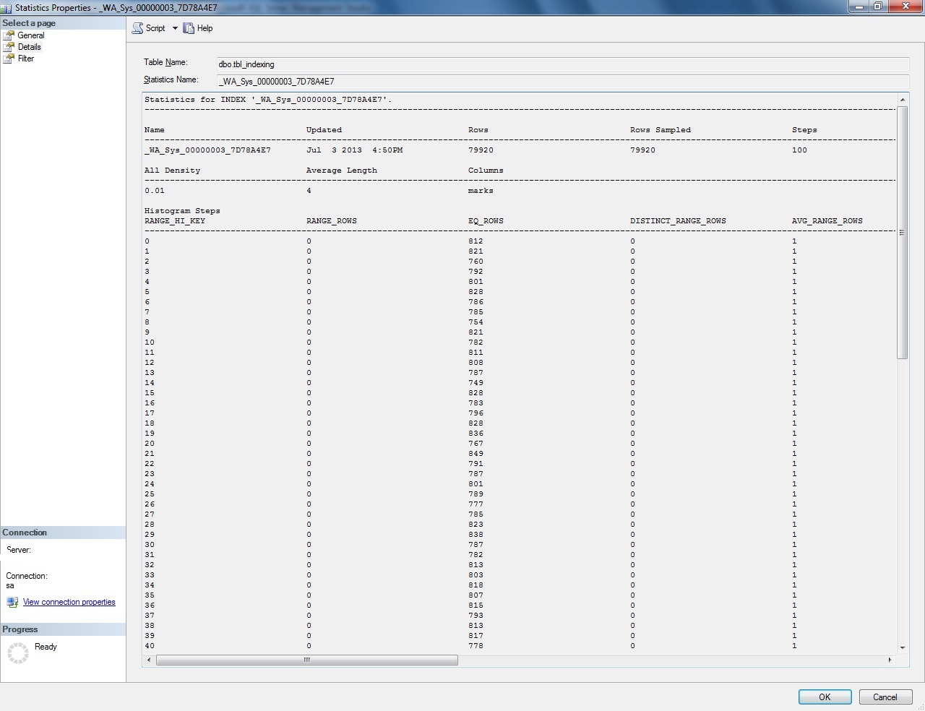The image size is (925, 711).
Task: Click the Script toolbar icon
Action: tap(137, 27)
